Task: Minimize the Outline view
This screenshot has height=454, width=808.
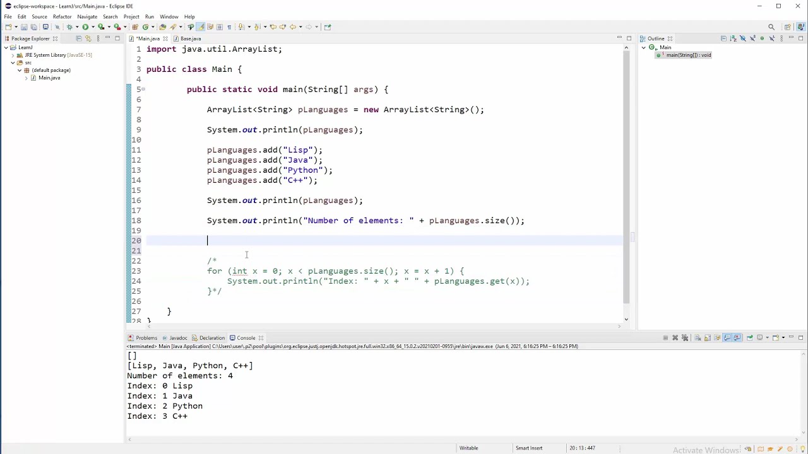Action: [791, 38]
